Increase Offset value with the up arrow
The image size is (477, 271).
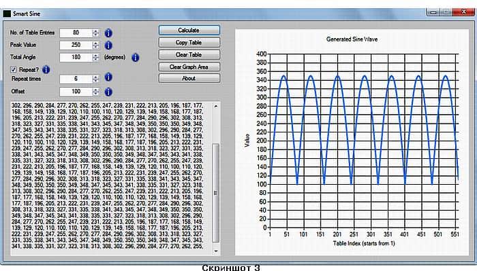point(95,90)
